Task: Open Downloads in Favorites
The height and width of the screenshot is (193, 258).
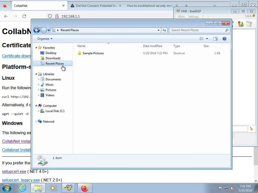Action: tap(53, 58)
